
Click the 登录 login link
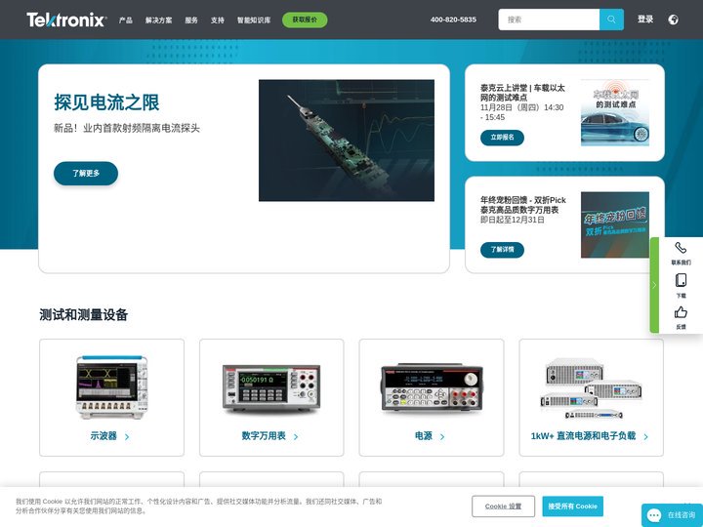click(645, 20)
